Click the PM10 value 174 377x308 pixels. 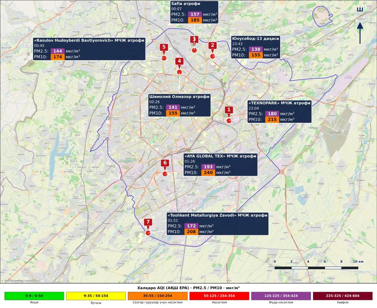(57, 57)
